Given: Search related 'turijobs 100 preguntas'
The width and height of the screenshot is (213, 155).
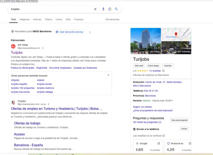Looking at the screenshot, I should (x=23, y=88).
